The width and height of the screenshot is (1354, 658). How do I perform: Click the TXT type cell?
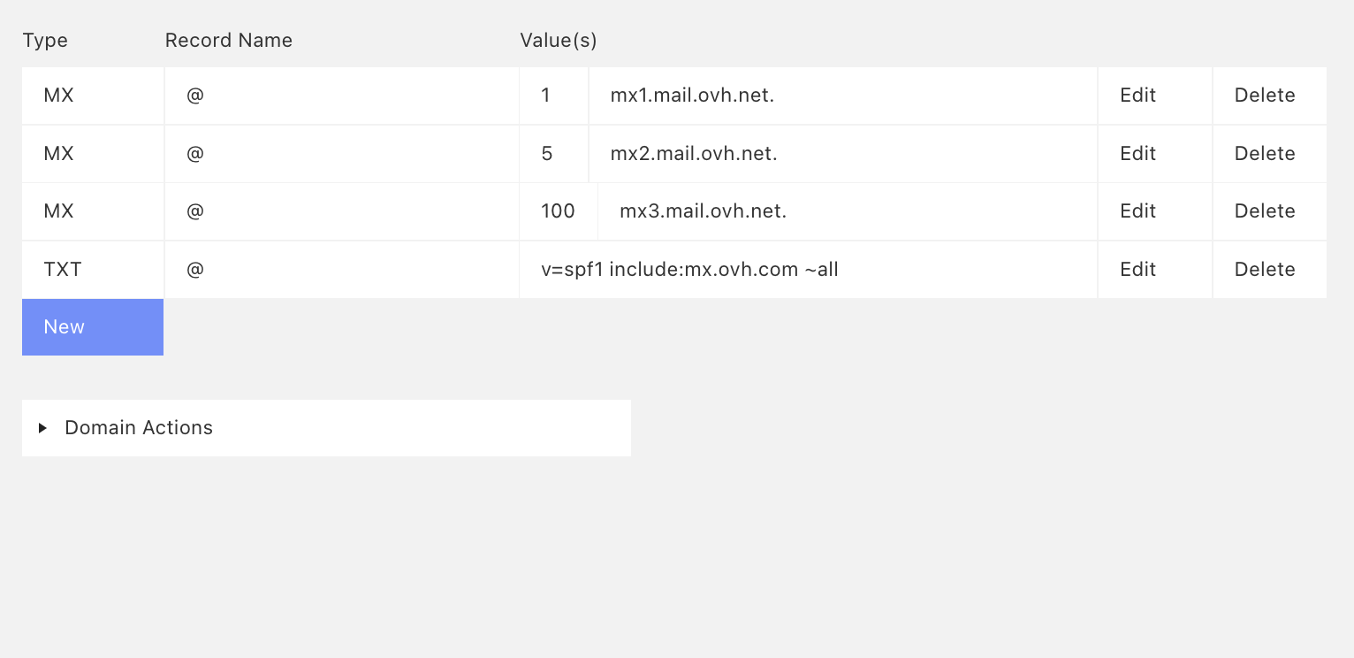63,270
